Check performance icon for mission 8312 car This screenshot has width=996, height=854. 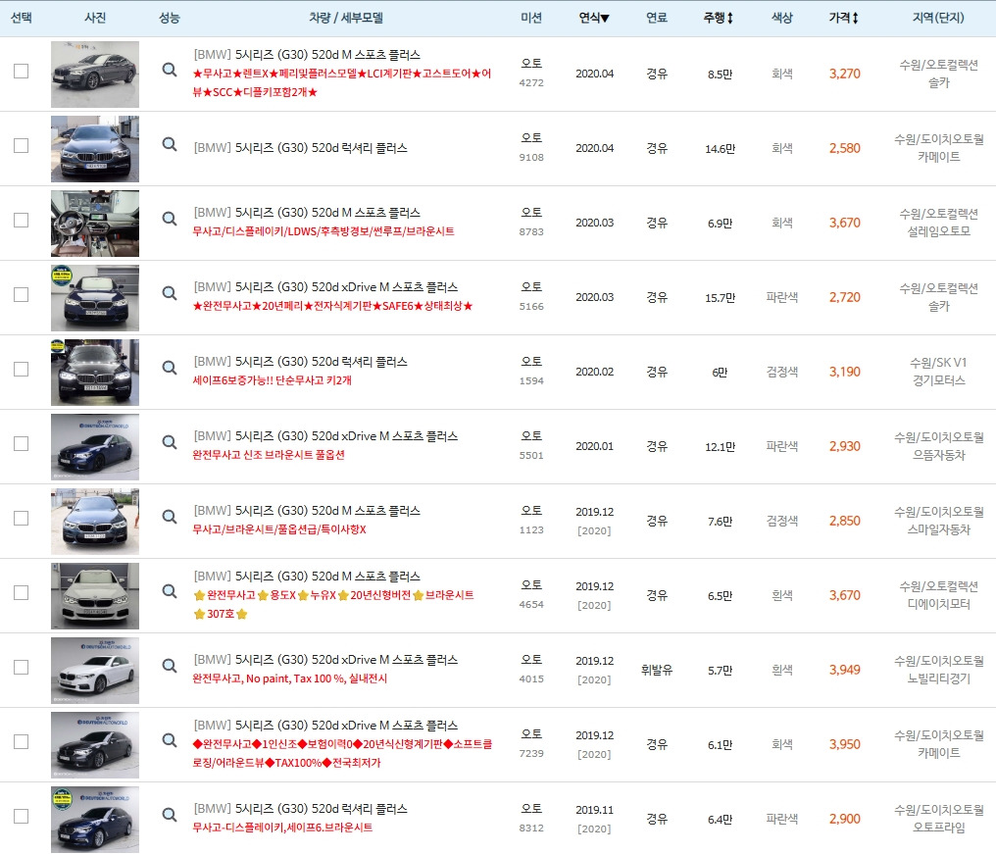(169, 814)
